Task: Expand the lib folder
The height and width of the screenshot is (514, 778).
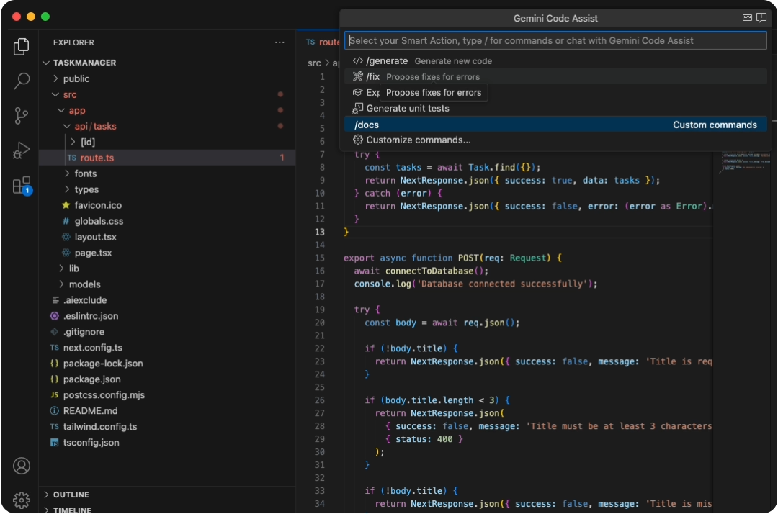Action: tap(61, 268)
